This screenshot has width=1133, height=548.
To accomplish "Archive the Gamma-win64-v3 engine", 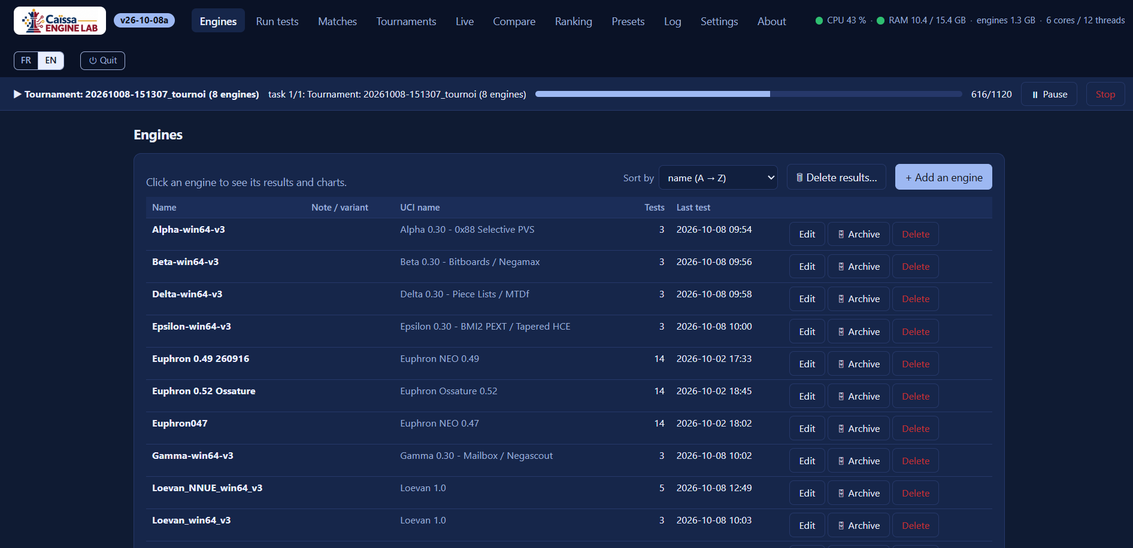I will click(x=859, y=461).
